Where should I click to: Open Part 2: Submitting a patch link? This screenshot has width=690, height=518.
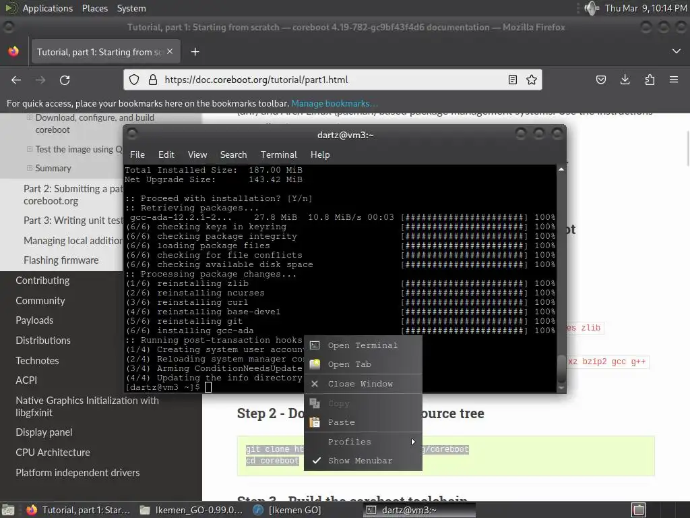point(73,195)
